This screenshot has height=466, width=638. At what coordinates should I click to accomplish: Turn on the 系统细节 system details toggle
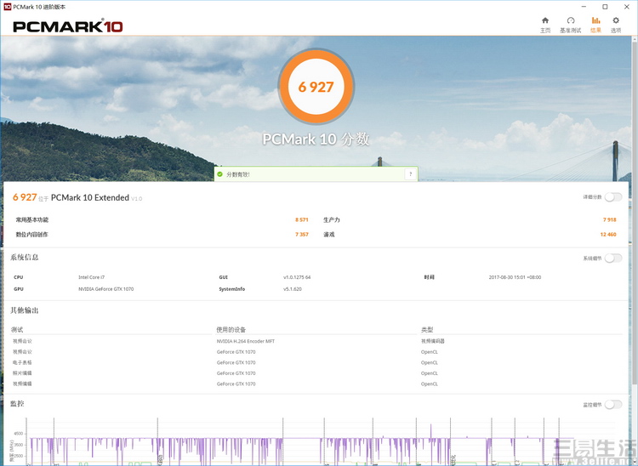point(612,259)
